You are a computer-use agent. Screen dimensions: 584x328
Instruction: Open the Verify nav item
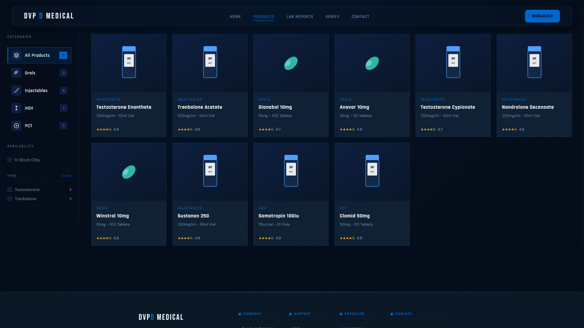click(332, 17)
